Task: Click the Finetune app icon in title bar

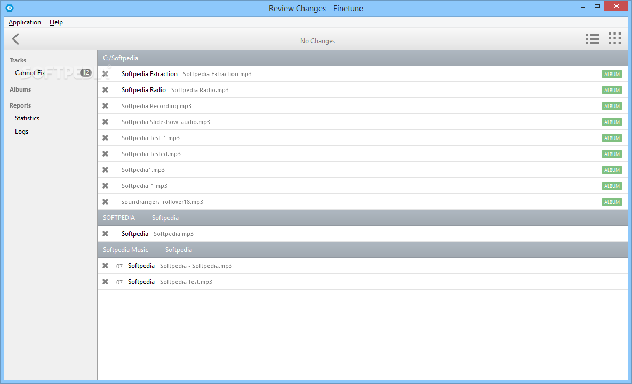Action: pyautogui.click(x=10, y=7)
